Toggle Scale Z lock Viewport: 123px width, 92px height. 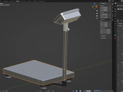110,26
